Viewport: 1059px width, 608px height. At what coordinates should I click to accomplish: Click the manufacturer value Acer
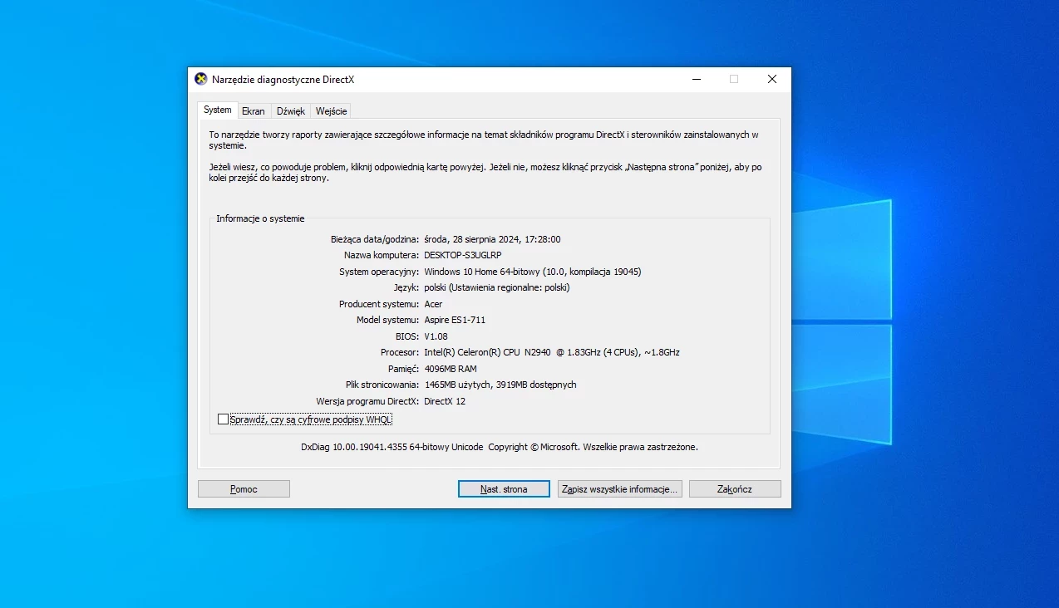(x=433, y=304)
